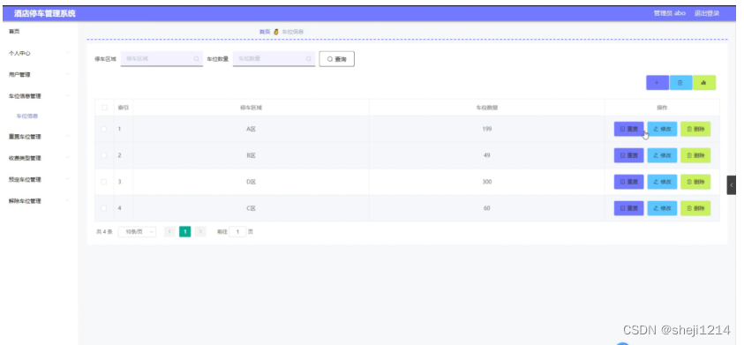Click the 199 parking count cell
Viewport: 744px width, 345px height.
(487, 129)
